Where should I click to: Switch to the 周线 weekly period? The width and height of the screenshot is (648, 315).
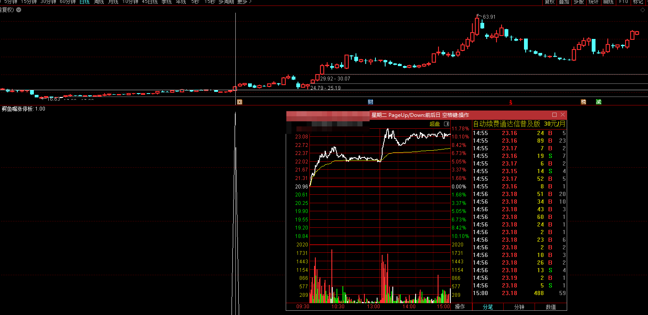click(x=99, y=2)
